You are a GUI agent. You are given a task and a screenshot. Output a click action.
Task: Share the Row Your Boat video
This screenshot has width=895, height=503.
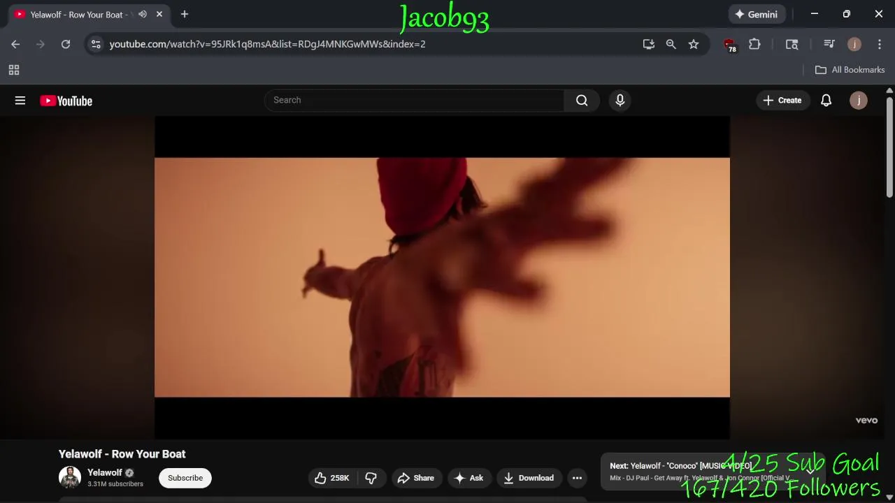coord(416,478)
